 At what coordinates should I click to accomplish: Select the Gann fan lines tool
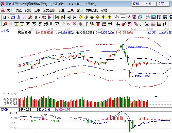(x=124, y=24)
